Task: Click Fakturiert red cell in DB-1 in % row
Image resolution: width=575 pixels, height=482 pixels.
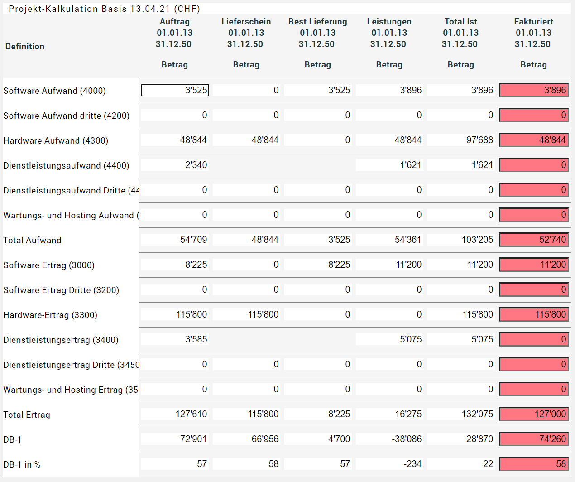Action: (534, 464)
